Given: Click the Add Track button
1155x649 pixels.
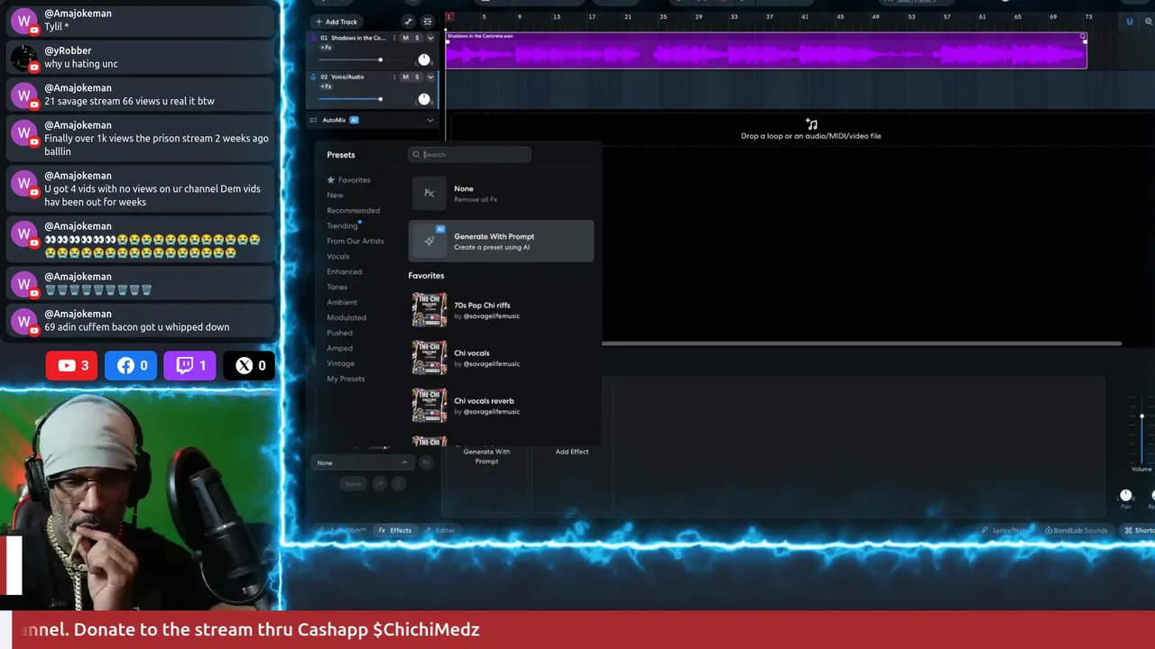Looking at the screenshot, I should (x=337, y=22).
